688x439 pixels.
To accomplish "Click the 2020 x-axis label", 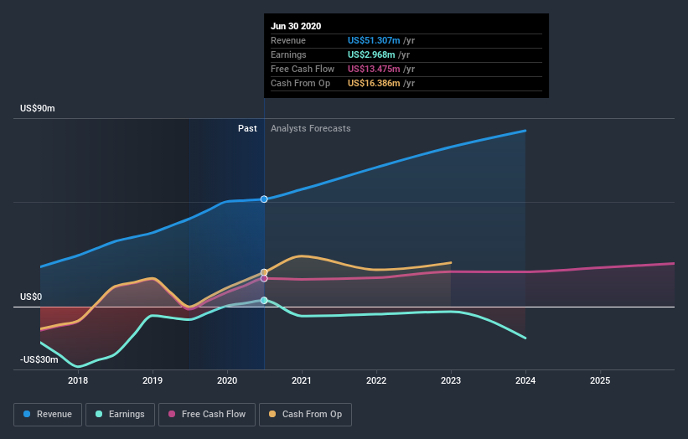I will (227, 380).
